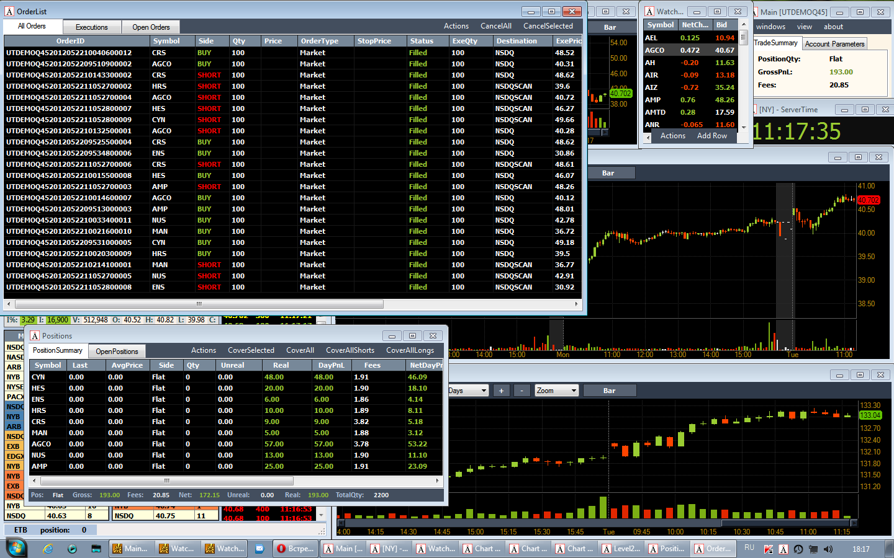The height and width of the screenshot is (558, 894).
Task: Open the Level2 window taskbar button
Action: coord(621,549)
